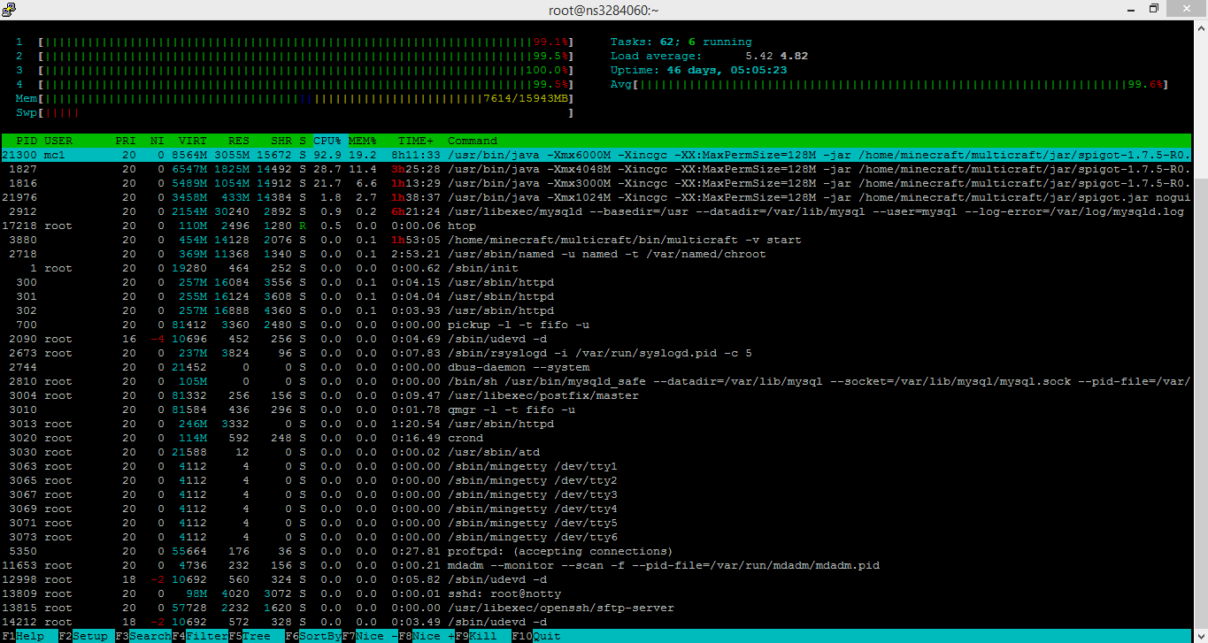Click F7 Nice - to lower niceness

coord(369,636)
